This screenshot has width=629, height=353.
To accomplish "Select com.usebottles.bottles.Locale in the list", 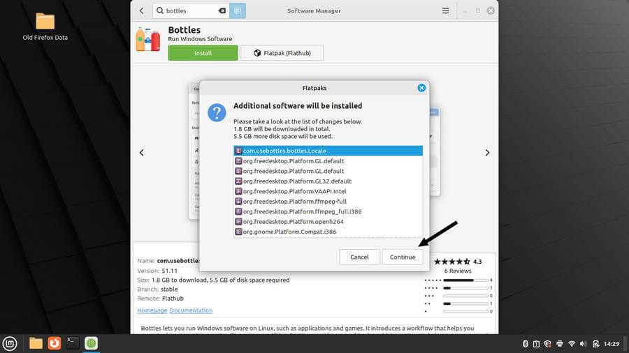I will pyautogui.click(x=328, y=151).
